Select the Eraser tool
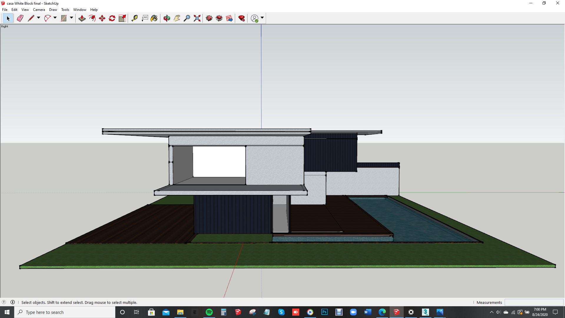The height and width of the screenshot is (318, 565). coord(20,18)
